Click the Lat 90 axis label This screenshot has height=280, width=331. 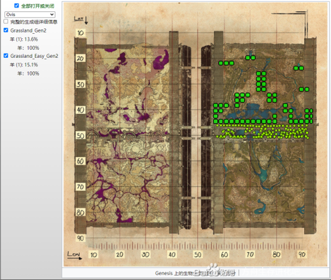(x=81, y=238)
